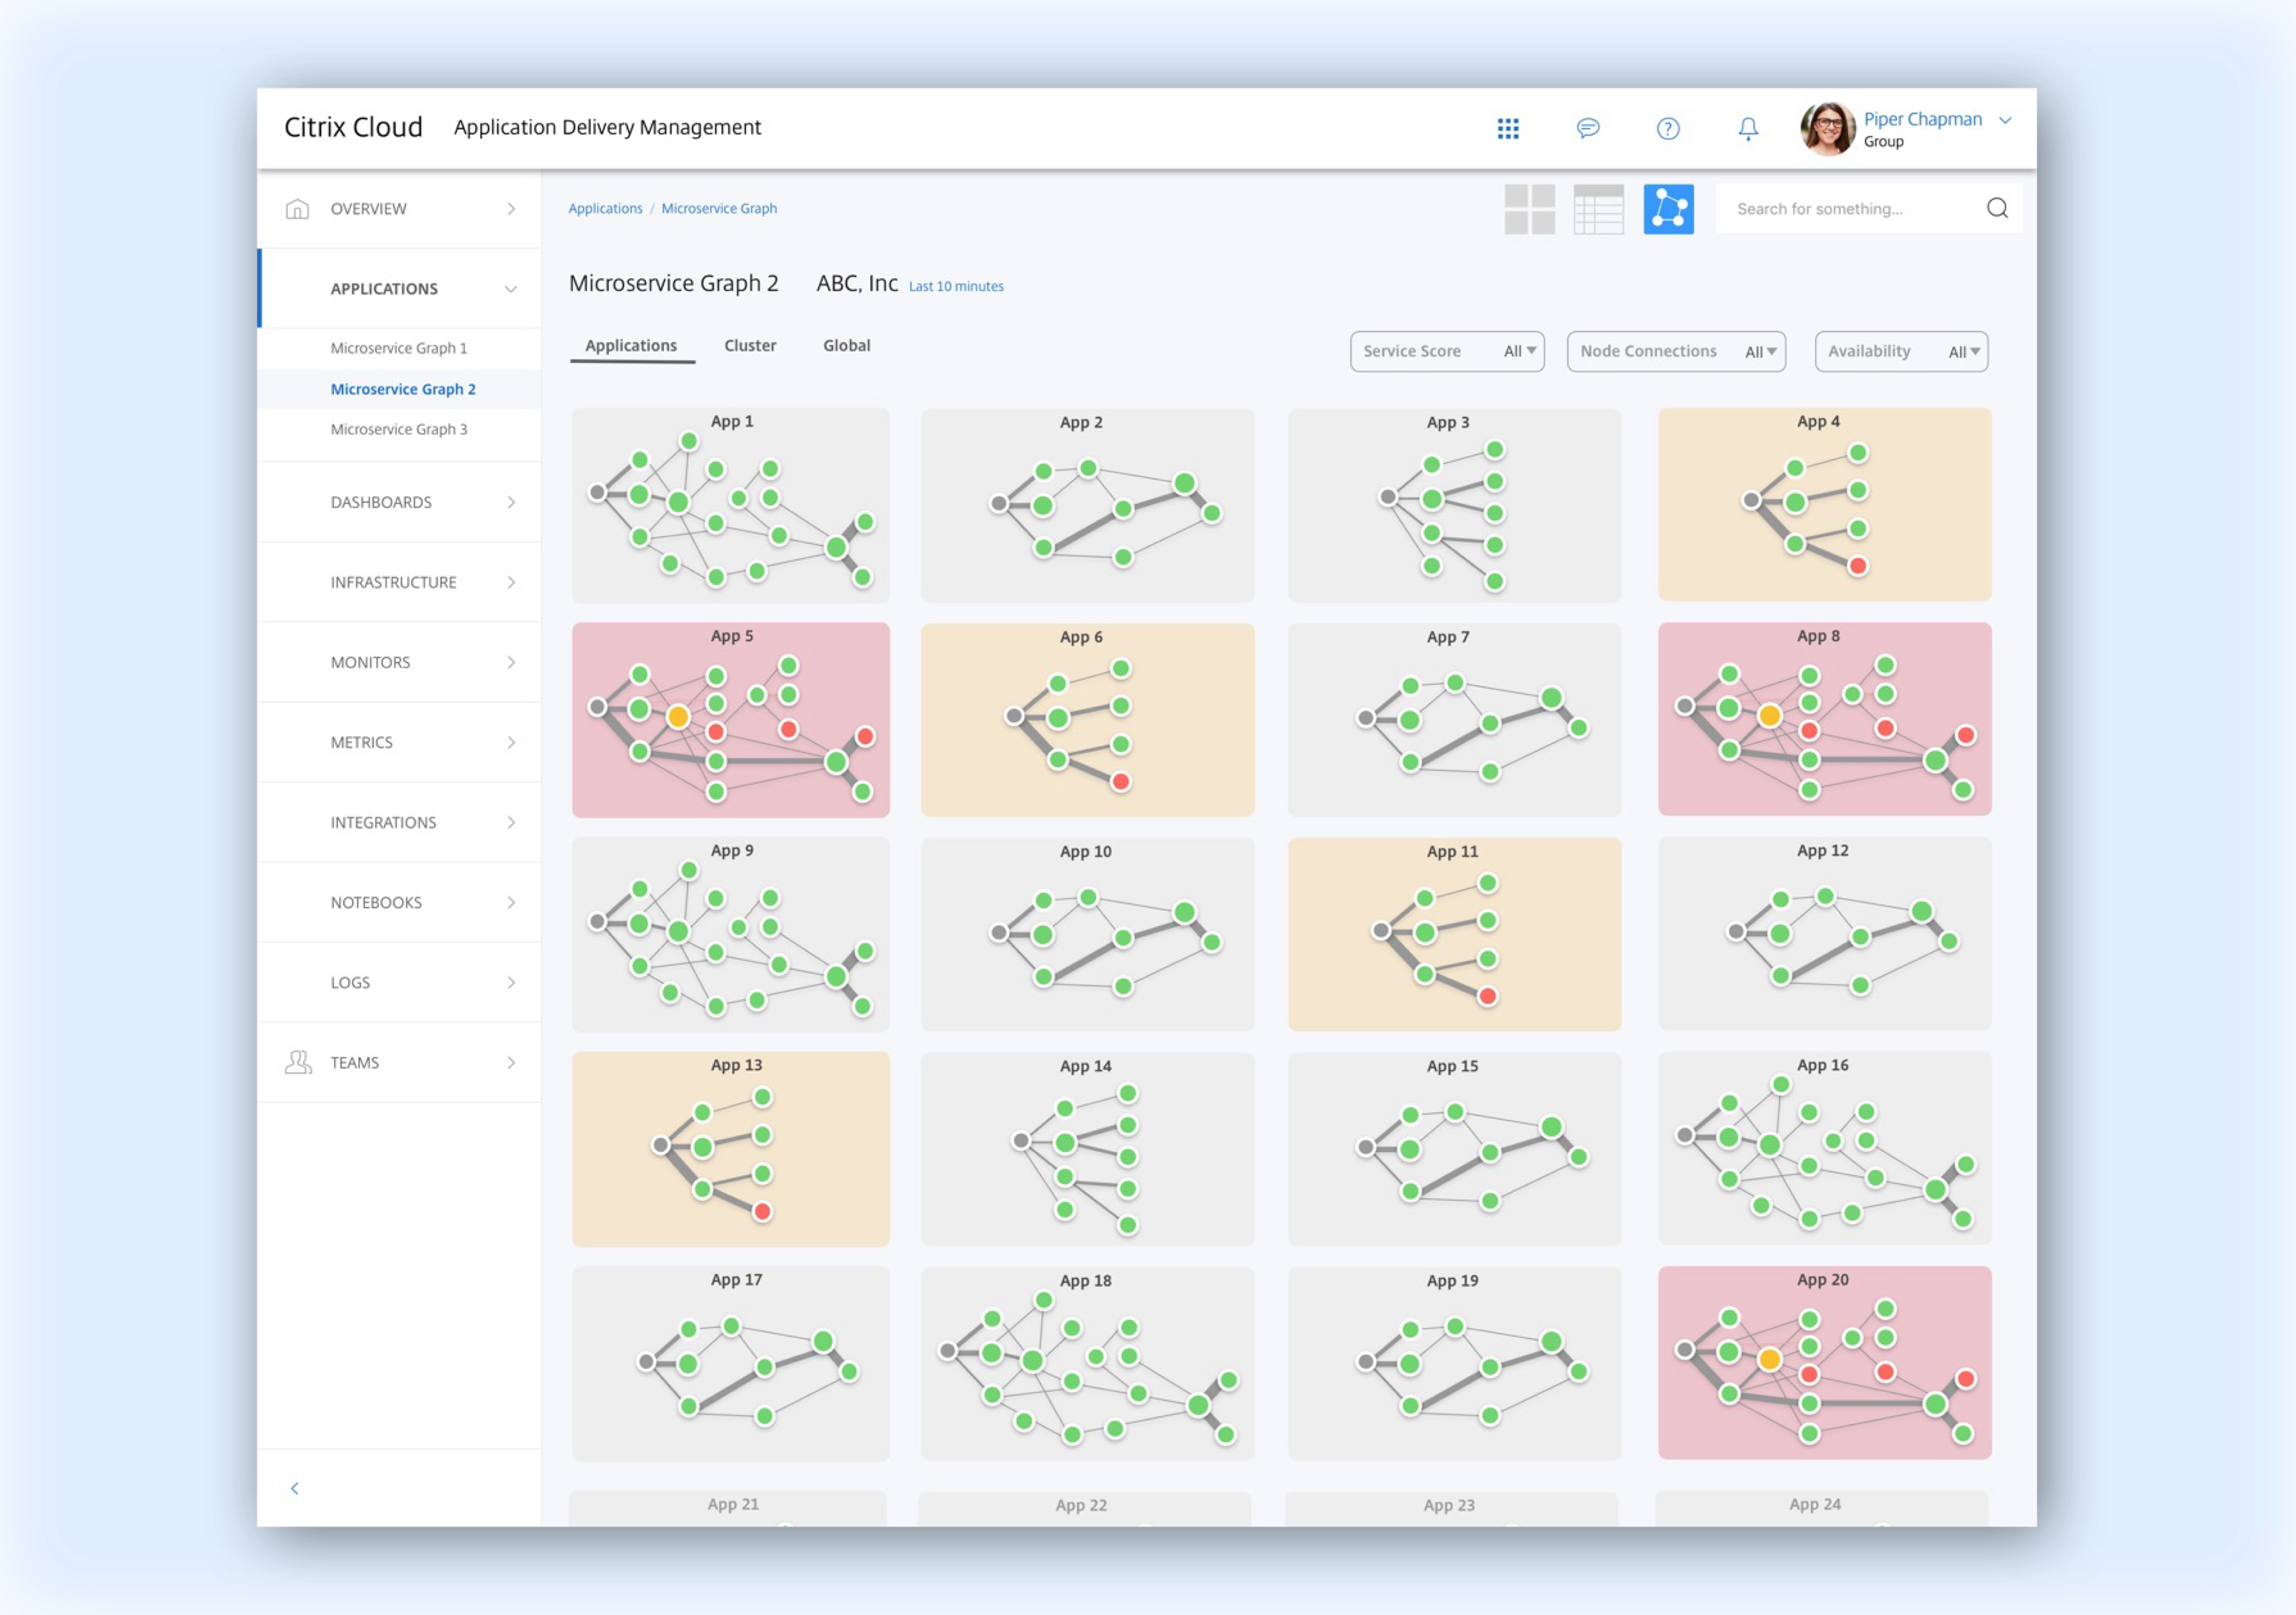Collapse the sidebar with the left arrow
This screenshot has height=1615, width=2296.
point(295,1488)
